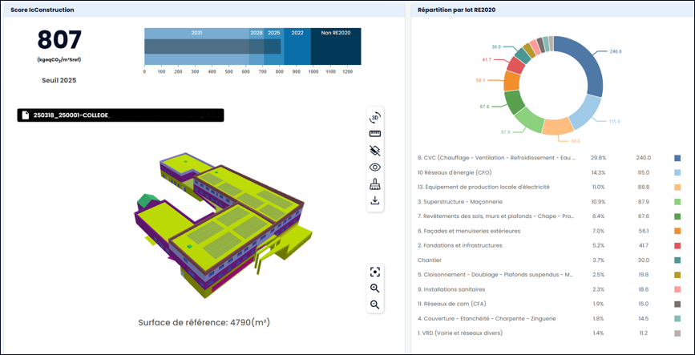Click the Non RE2020 threshold segment
The height and width of the screenshot is (355, 695).
(336, 46)
